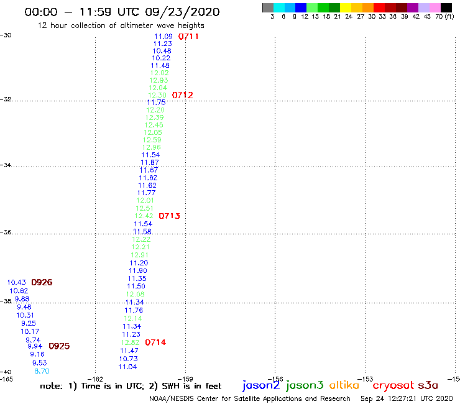Select the purple 42 ft legend swatch
Image resolution: width=460 pixels, height=404 pixels.
pyautogui.click(x=413, y=7)
